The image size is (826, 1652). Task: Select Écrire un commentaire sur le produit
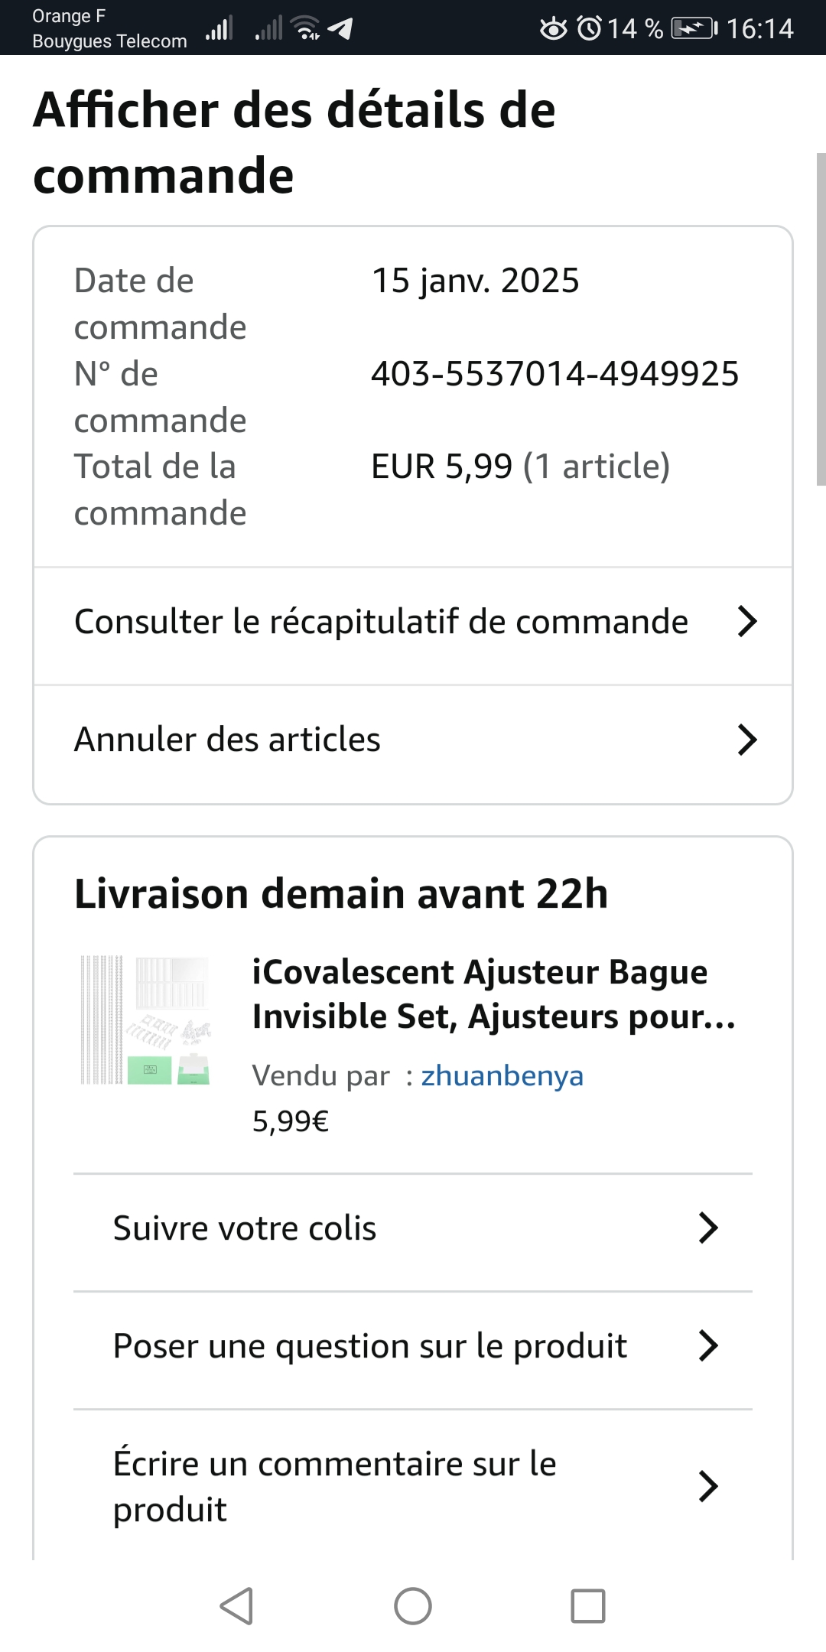click(x=334, y=1486)
